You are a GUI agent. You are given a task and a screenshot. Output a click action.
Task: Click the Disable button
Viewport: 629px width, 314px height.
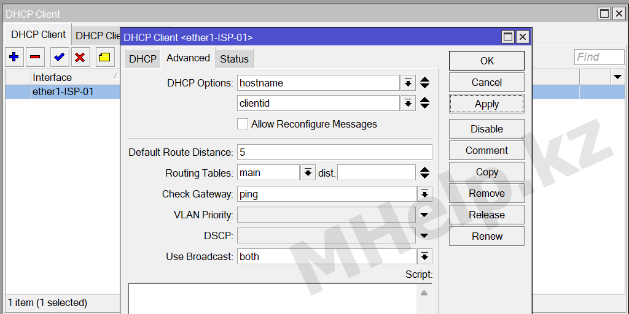tap(486, 129)
